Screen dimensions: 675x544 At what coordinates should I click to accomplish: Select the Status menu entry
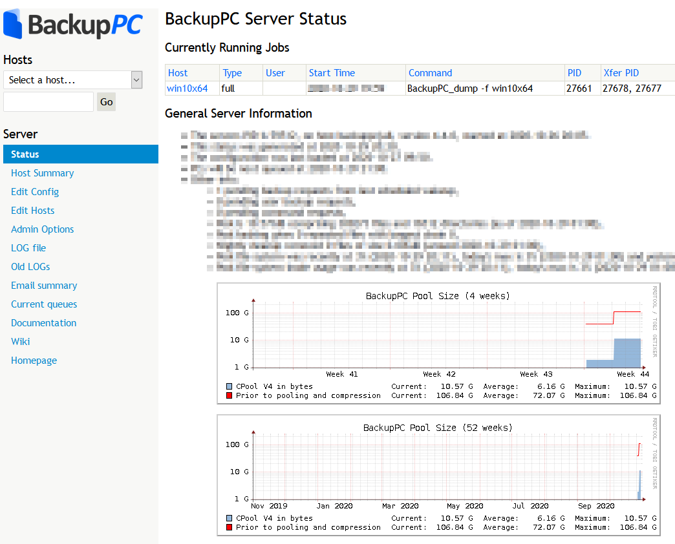[x=26, y=154]
